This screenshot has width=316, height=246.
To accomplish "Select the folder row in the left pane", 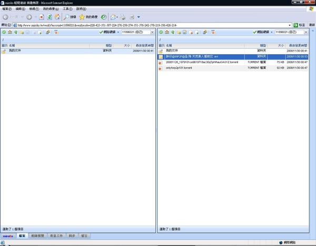I will point(78,51).
